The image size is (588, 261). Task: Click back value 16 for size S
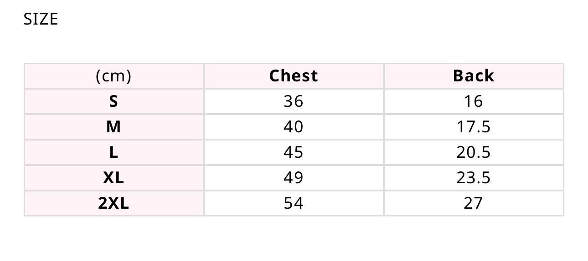[474, 101]
